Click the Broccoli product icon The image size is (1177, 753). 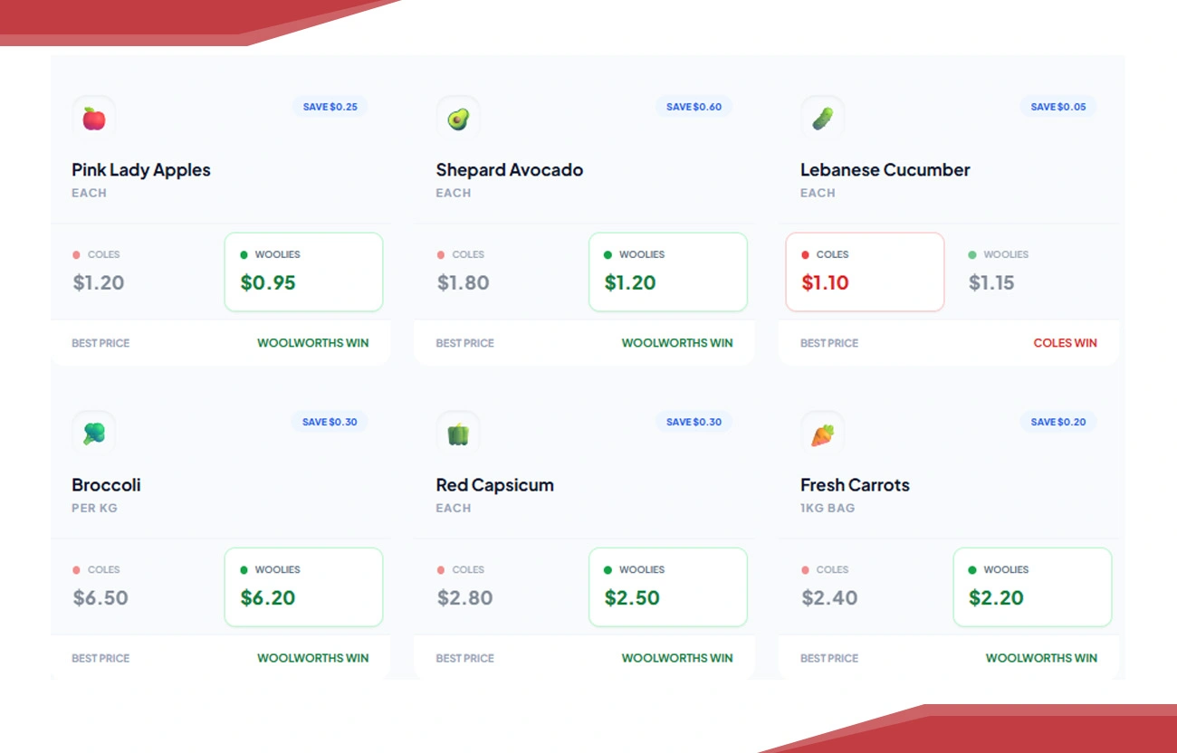(x=93, y=433)
